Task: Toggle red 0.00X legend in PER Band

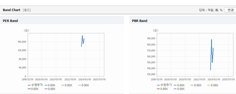Action: click(33, 89)
